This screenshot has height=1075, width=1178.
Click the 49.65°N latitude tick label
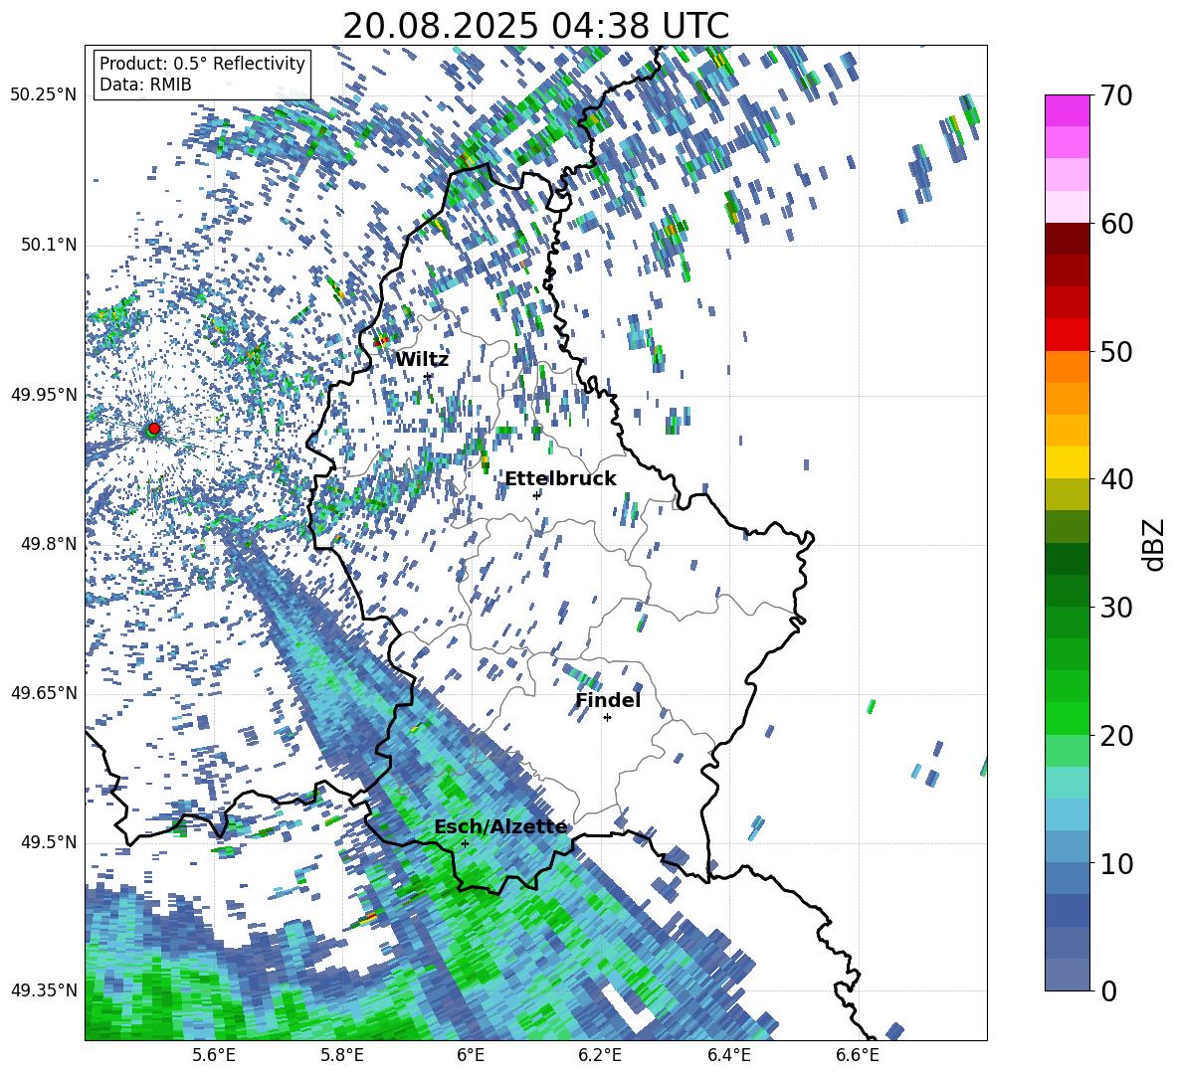tap(44, 693)
